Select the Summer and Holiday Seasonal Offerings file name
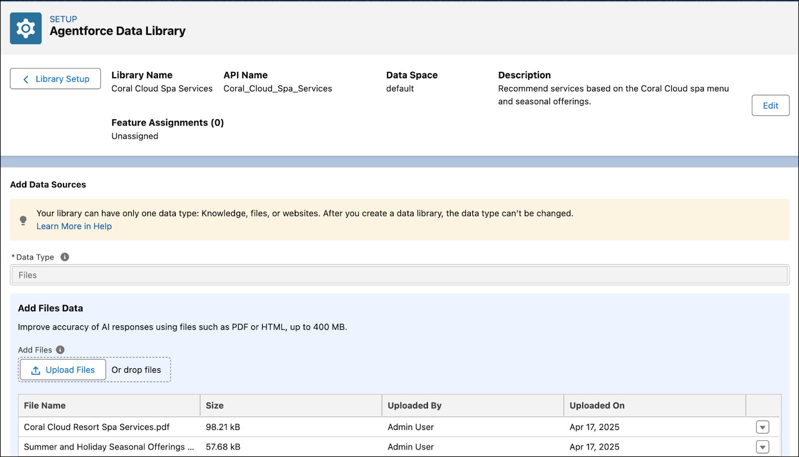The height and width of the screenshot is (457, 799). [109, 447]
